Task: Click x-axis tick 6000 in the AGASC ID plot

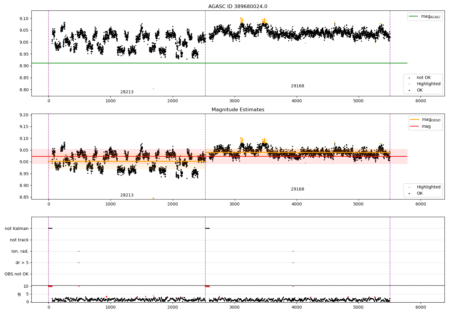Action: pyautogui.click(x=421, y=101)
